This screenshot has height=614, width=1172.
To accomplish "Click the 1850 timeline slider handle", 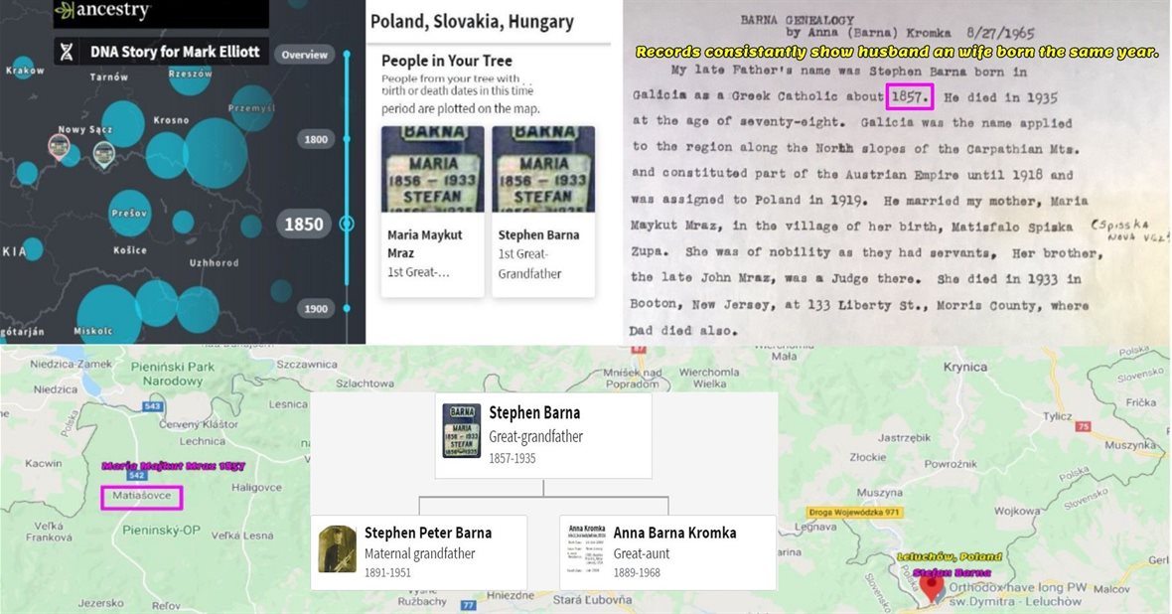I will (347, 224).
